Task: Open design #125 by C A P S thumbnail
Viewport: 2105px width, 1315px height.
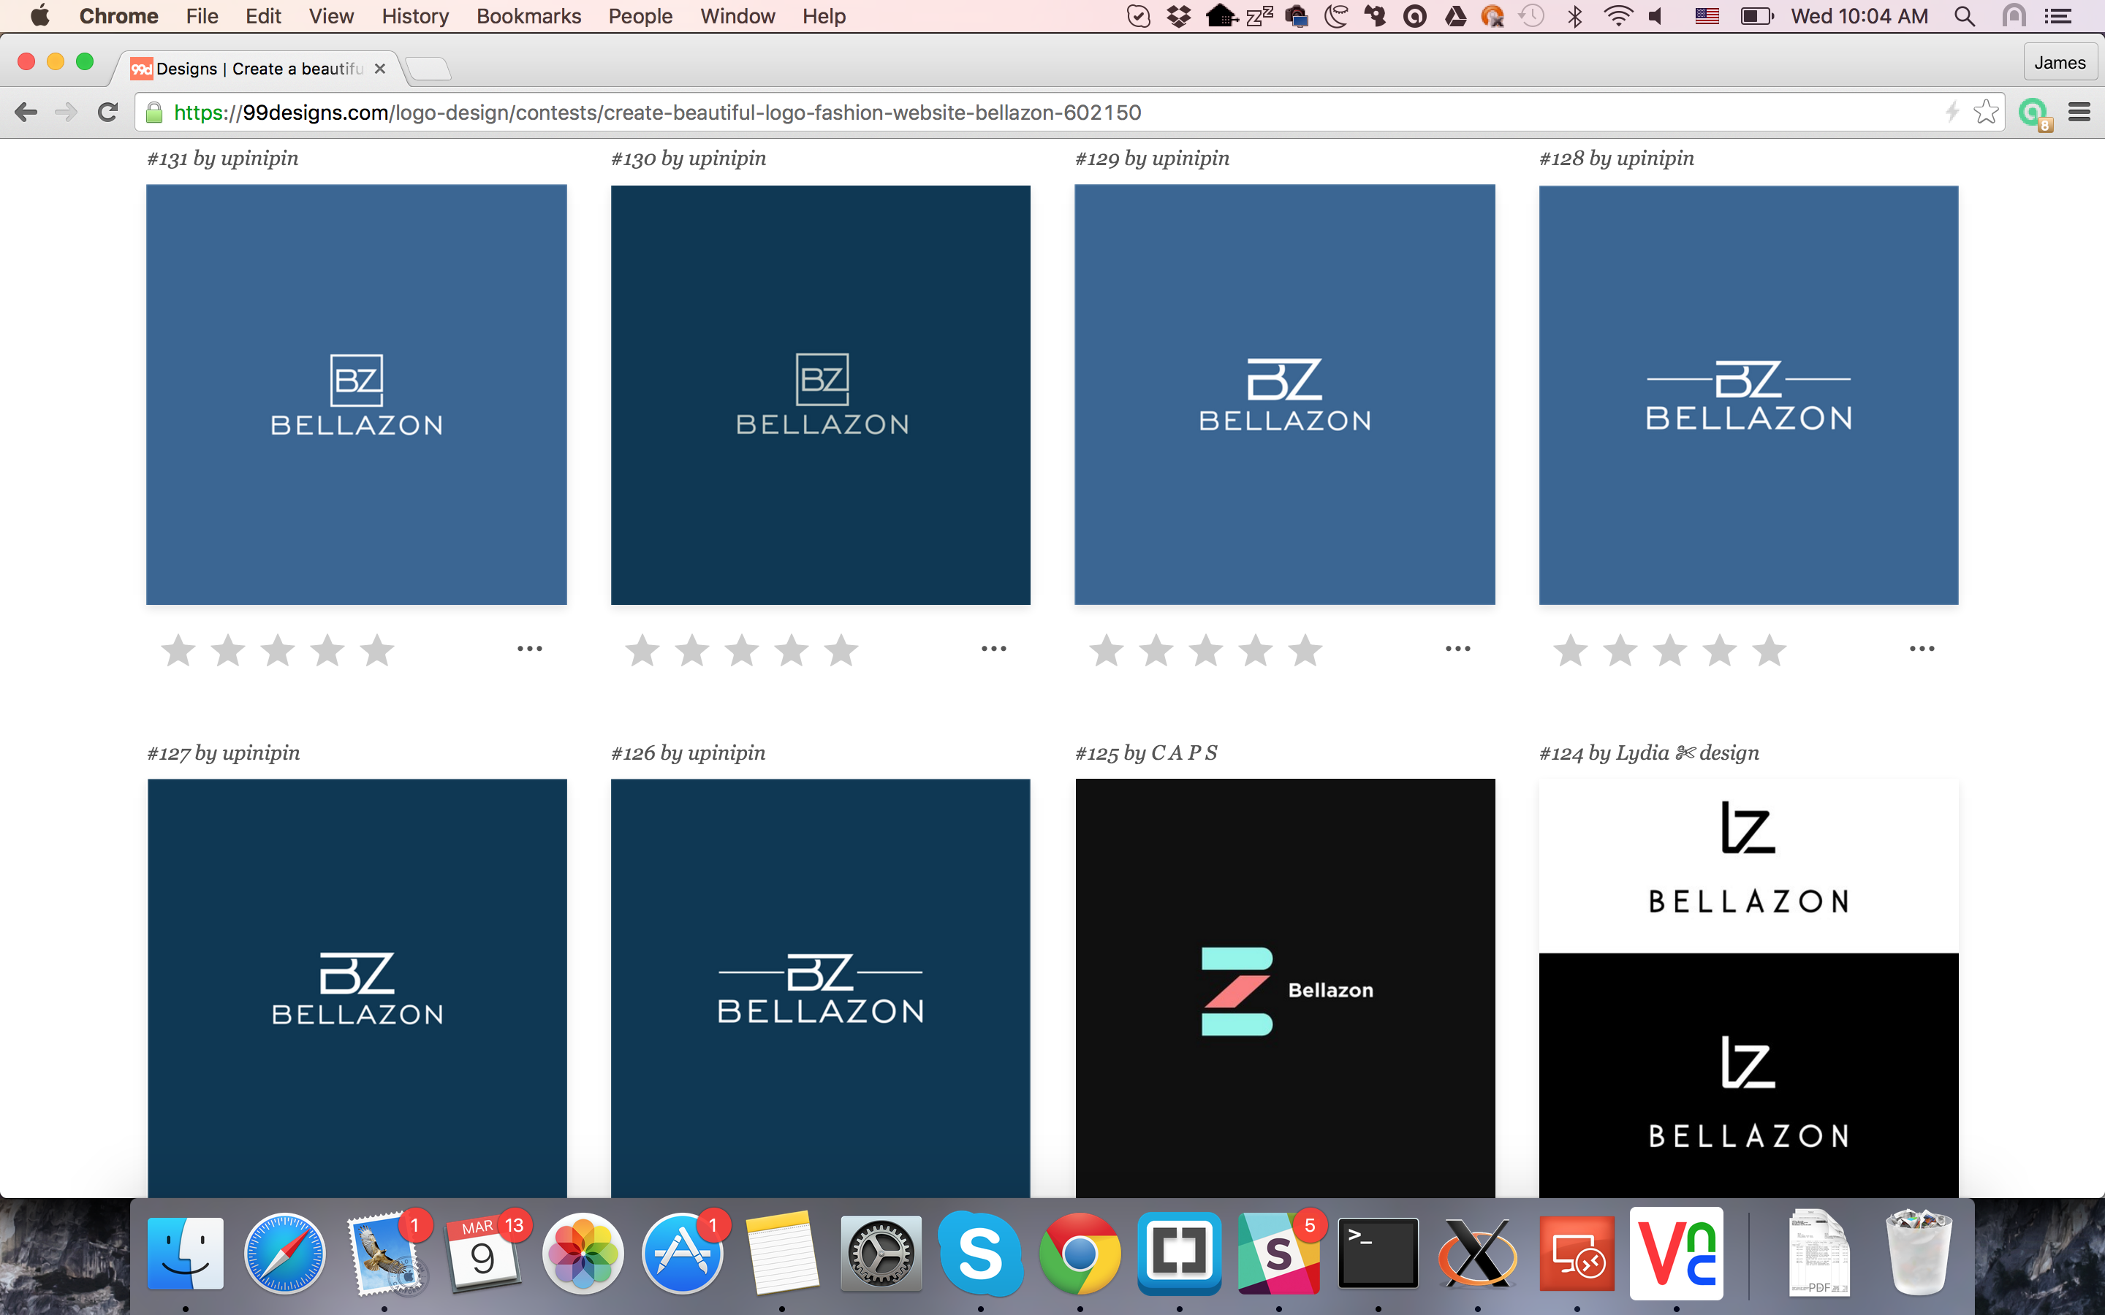Action: pos(1284,988)
